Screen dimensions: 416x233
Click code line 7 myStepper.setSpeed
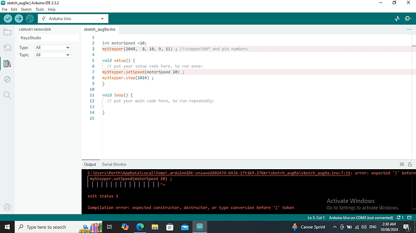click(x=143, y=72)
